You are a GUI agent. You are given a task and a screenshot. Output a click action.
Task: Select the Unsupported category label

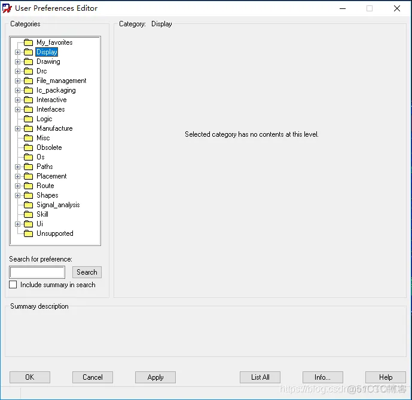pyautogui.click(x=54, y=233)
